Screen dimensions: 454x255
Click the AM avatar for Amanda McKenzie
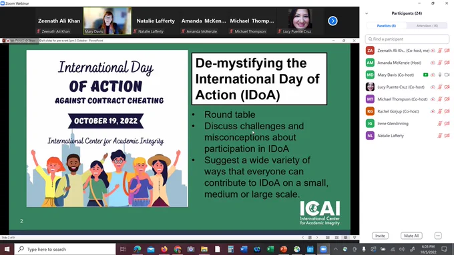370,63
